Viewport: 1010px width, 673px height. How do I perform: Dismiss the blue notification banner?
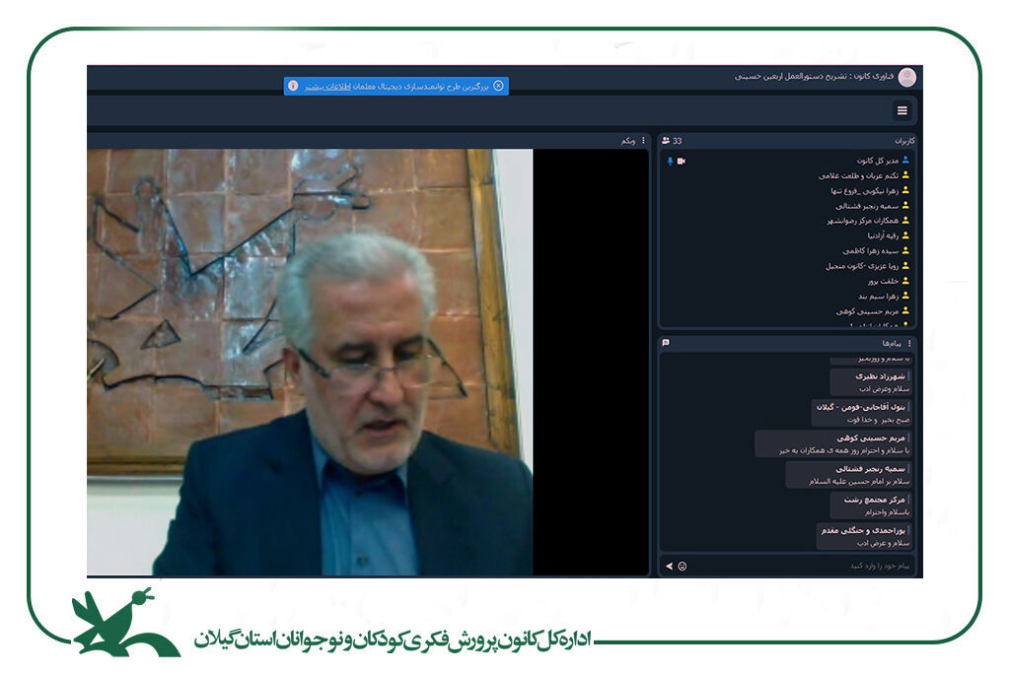[498, 86]
